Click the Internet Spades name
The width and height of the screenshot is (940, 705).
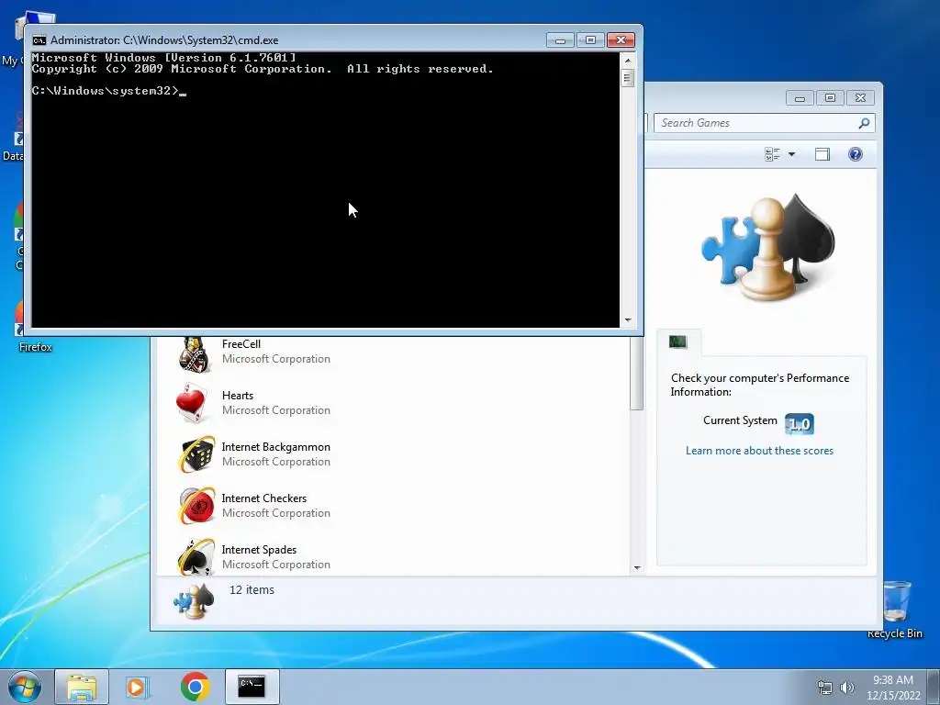coord(259,551)
